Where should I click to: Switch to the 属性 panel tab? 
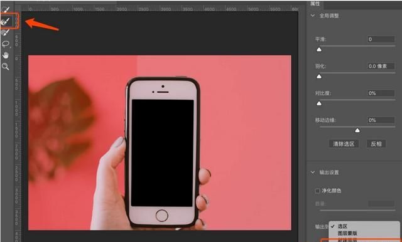pos(315,4)
